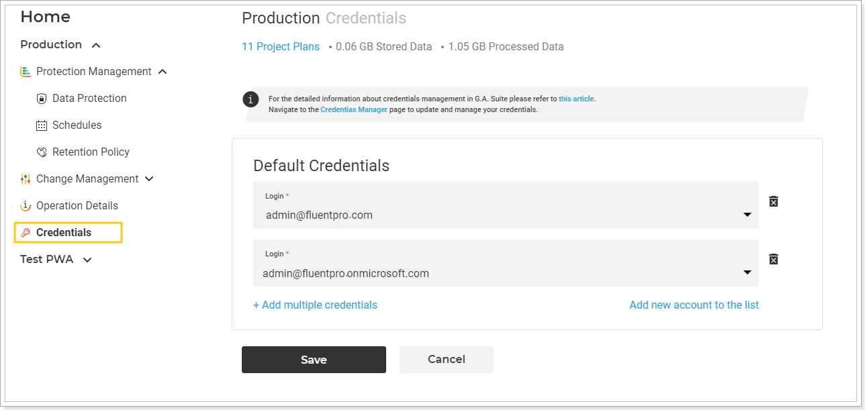The height and width of the screenshot is (410, 865).
Task: Click the Schedules calendar icon
Action: 42,125
